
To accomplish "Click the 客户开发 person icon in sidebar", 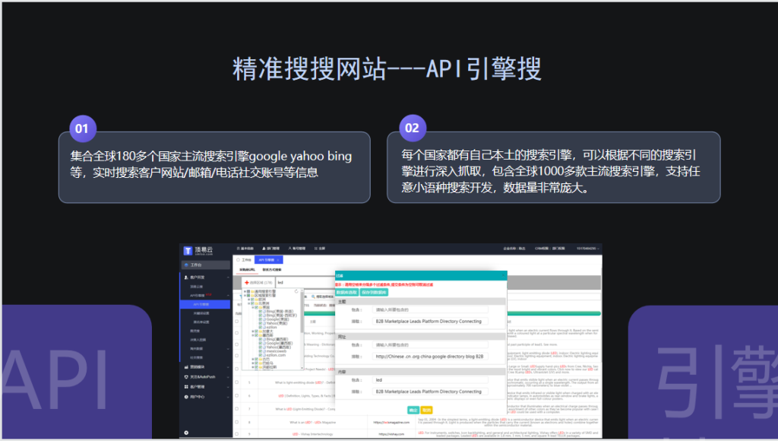I will [x=185, y=277].
